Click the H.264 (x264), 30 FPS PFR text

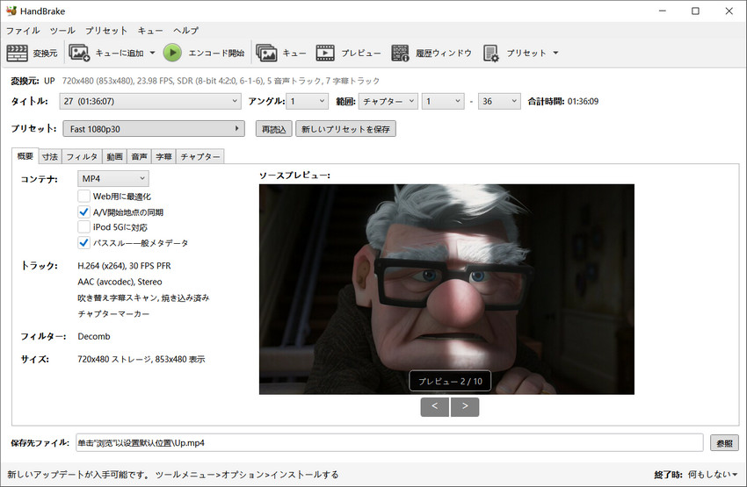124,266
